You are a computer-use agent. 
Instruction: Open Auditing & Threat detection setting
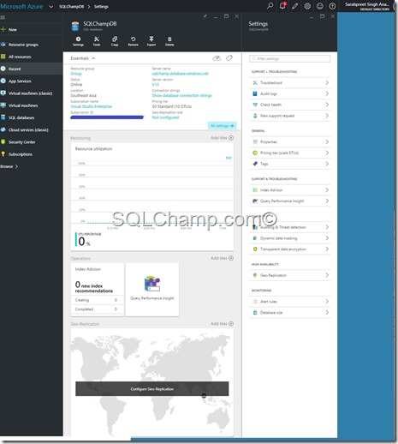coord(289,227)
